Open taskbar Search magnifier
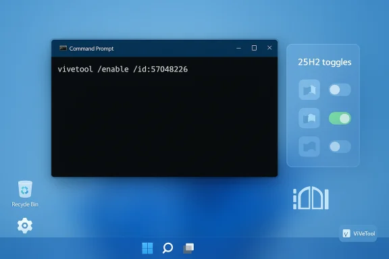The image size is (389, 259). click(167, 248)
